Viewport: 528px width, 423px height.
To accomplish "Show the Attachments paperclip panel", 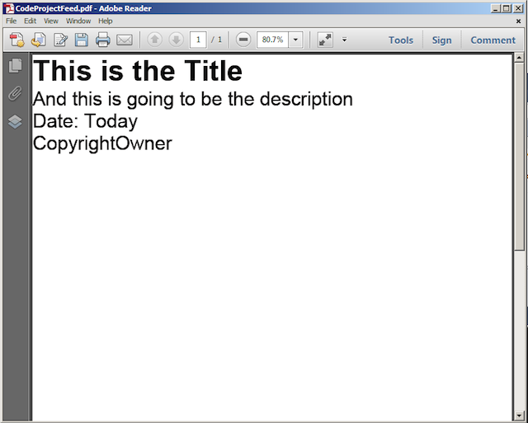I will pyautogui.click(x=15, y=93).
